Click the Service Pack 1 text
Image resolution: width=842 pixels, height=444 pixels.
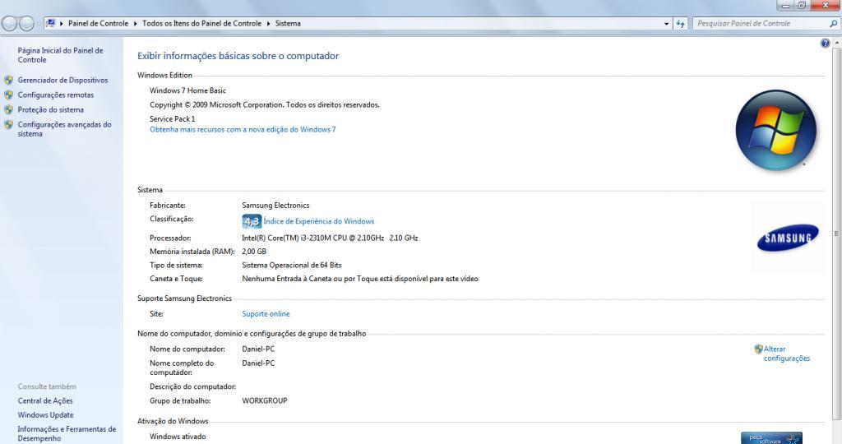tap(173, 119)
